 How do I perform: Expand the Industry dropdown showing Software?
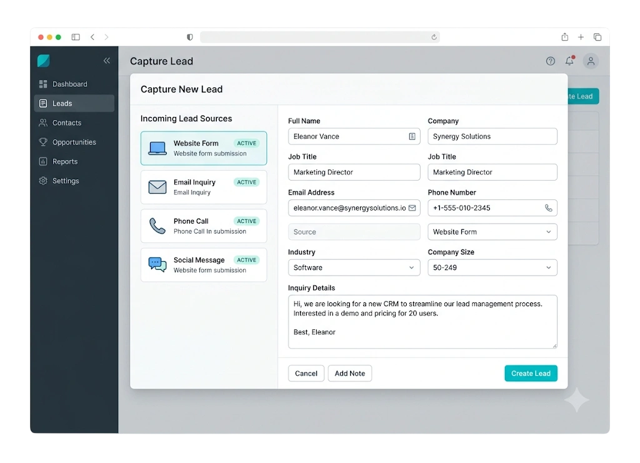[x=354, y=267]
